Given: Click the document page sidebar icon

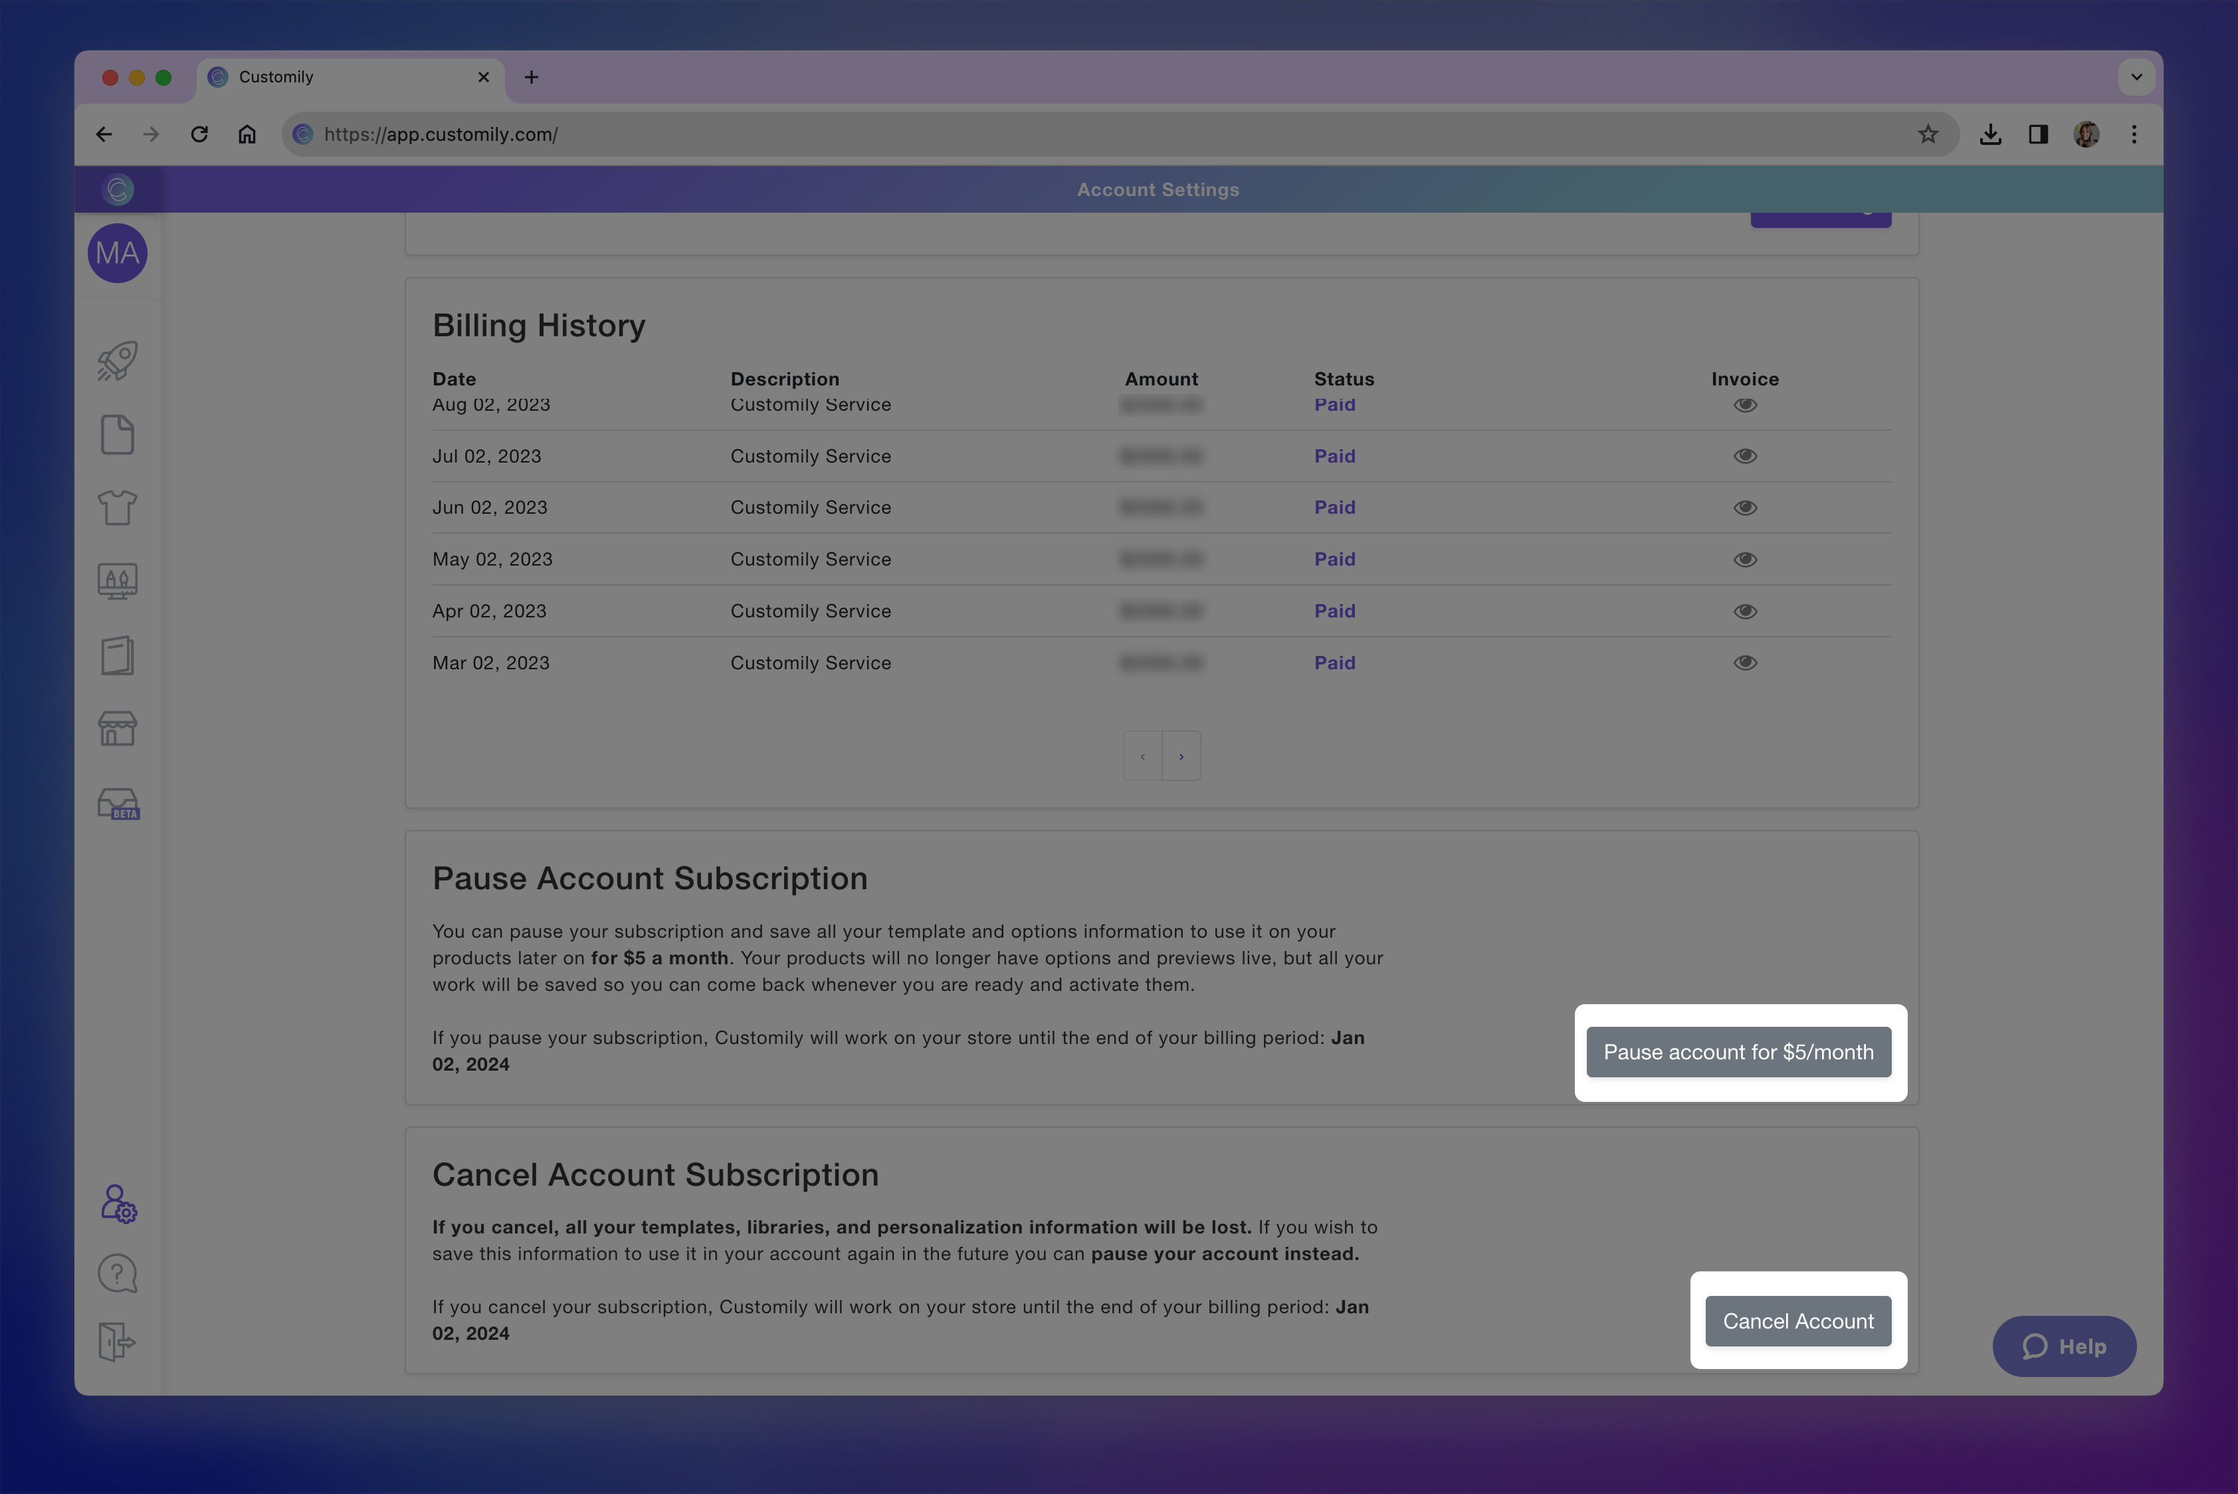Looking at the screenshot, I should pos(117,435).
